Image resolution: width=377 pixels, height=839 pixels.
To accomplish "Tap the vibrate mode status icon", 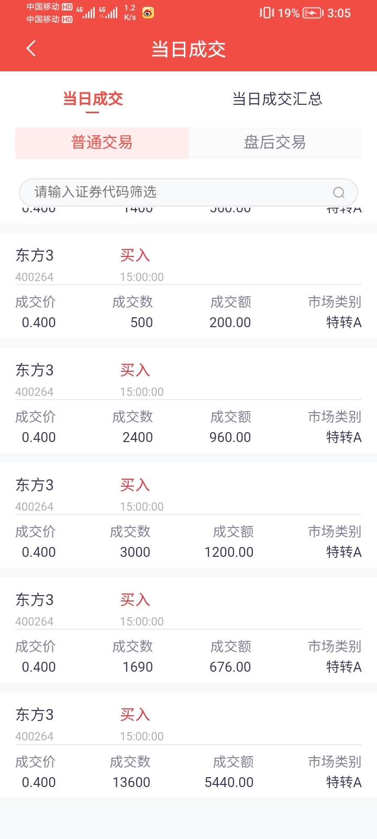I will click(267, 13).
